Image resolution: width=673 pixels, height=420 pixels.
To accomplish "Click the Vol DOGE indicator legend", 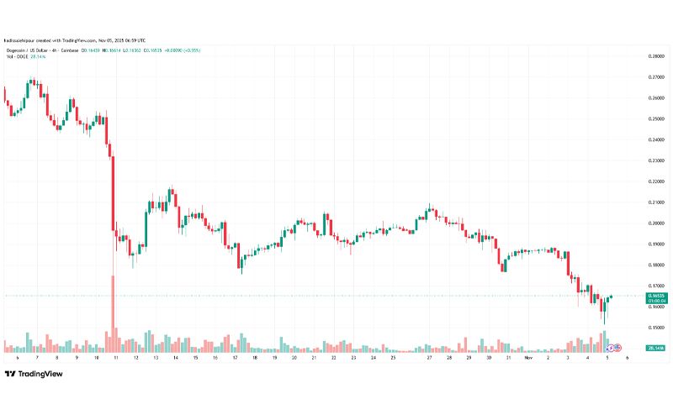I will pos(26,56).
